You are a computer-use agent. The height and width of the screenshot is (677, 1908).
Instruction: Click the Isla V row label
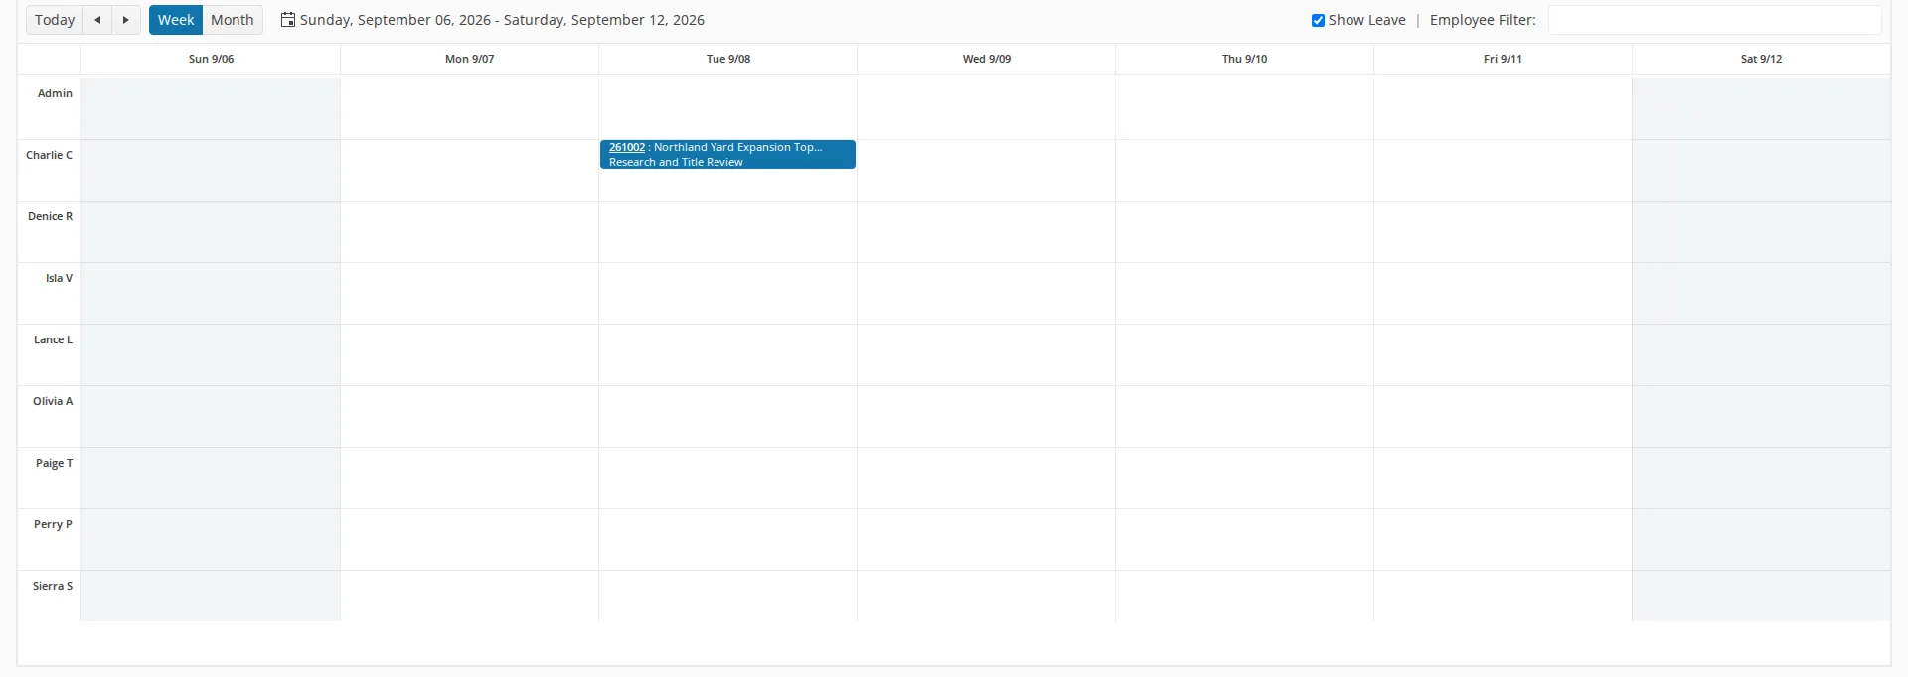pos(59,278)
